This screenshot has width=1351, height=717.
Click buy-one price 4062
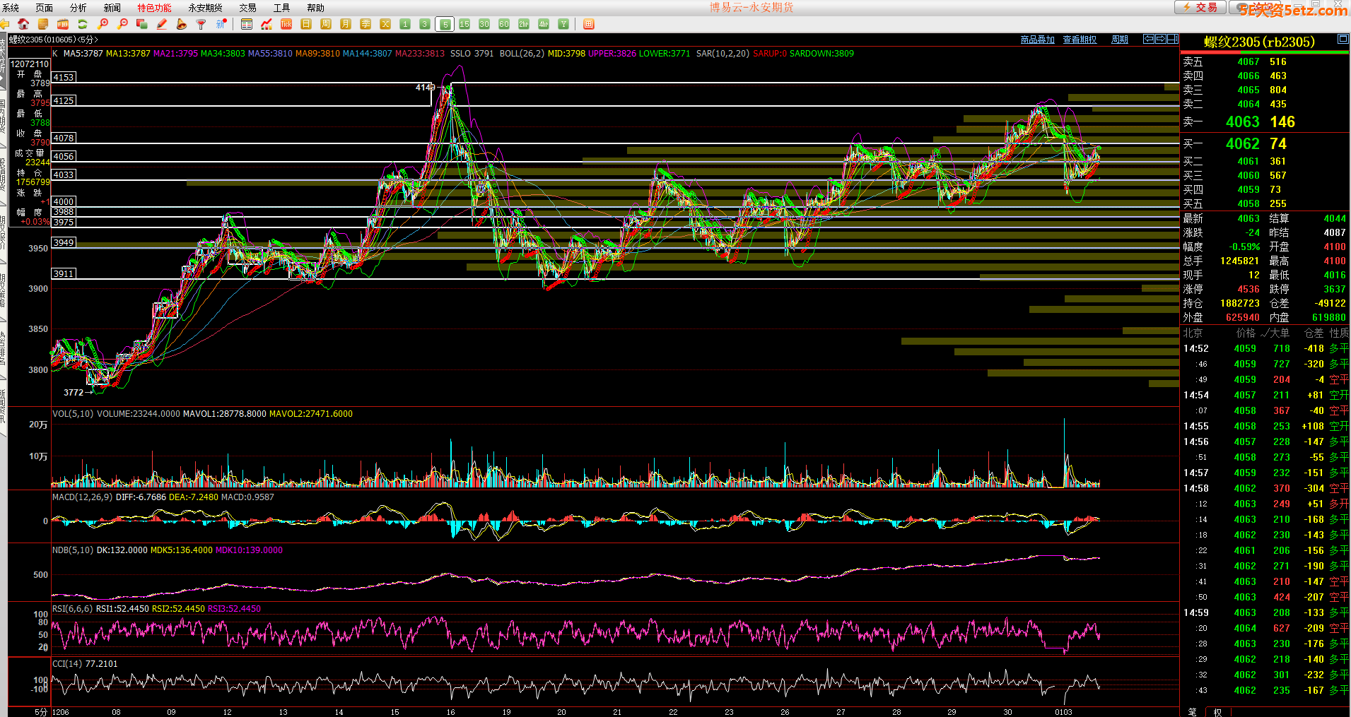coord(1242,143)
